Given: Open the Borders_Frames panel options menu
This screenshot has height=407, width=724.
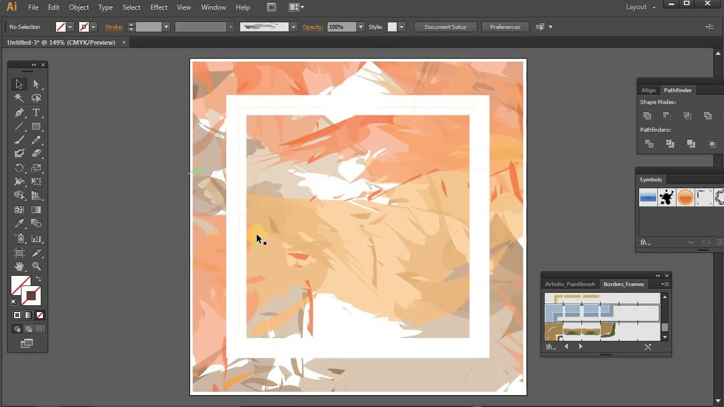Looking at the screenshot, I should (x=665, y=284).
